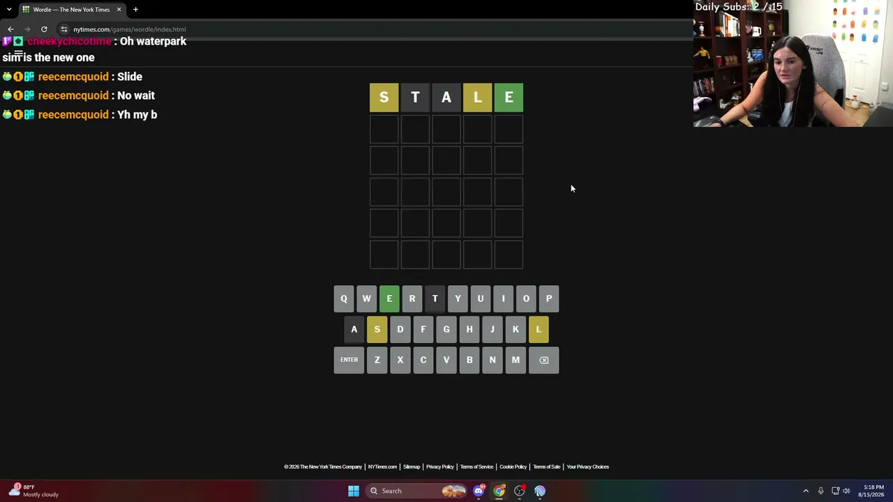Viewport: 893px width, 502px height.
Task: View site information for nytimes.com
Action: click(63, 29)
